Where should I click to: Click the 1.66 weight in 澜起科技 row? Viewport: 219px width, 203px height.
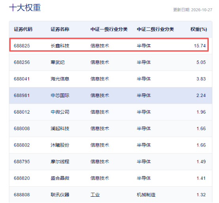click(x=201, y=129)
